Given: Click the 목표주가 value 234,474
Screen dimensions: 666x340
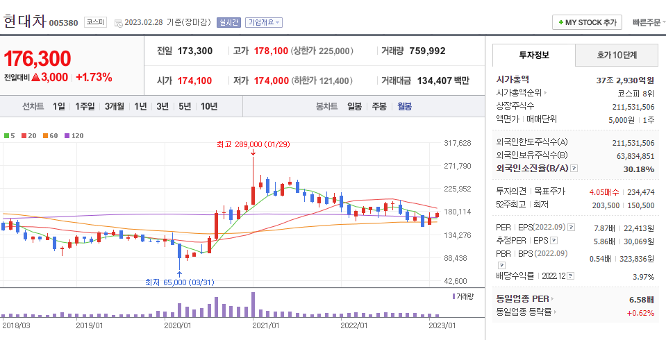Looking at the screenshot, I should click(x=641, y=192).
